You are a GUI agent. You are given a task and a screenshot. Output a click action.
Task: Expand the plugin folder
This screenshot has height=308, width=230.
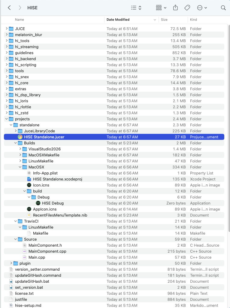tap(11, 263)
